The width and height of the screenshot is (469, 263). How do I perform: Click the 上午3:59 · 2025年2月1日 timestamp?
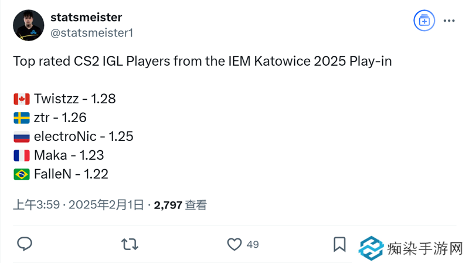[x=79, y=205]
